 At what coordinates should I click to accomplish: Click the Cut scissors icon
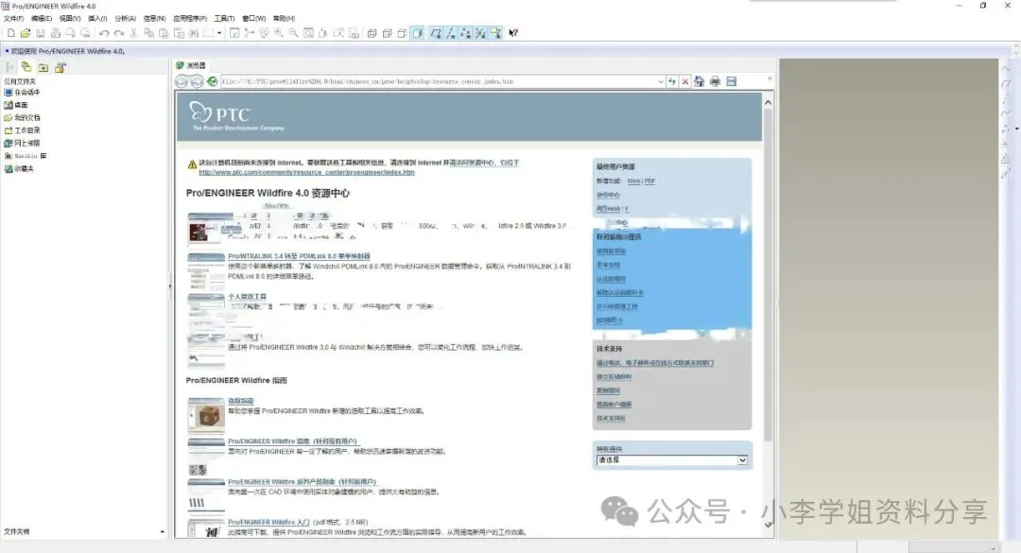click(133, 32)
